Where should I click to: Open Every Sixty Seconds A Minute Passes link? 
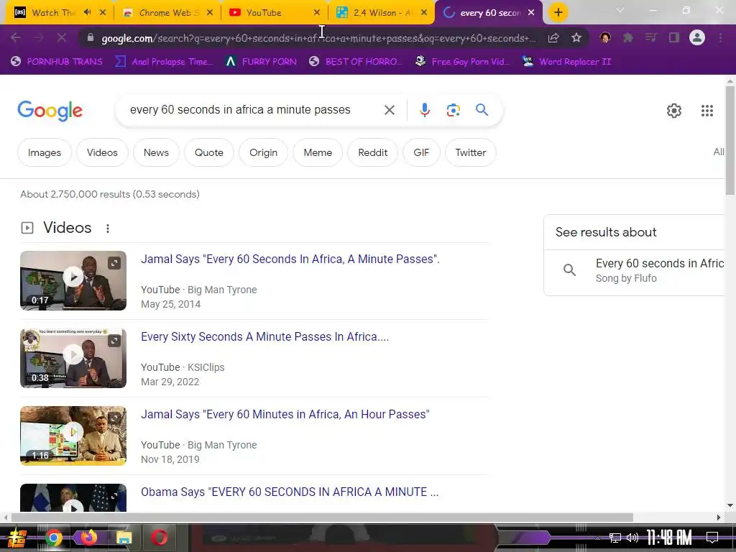coord(264,336)
